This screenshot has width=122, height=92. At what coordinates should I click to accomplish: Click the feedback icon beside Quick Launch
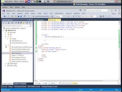(85, 10)
